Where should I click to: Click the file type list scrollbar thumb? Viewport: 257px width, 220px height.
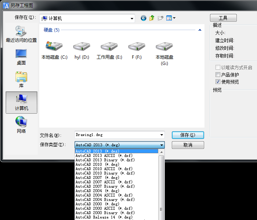(162, 188)
